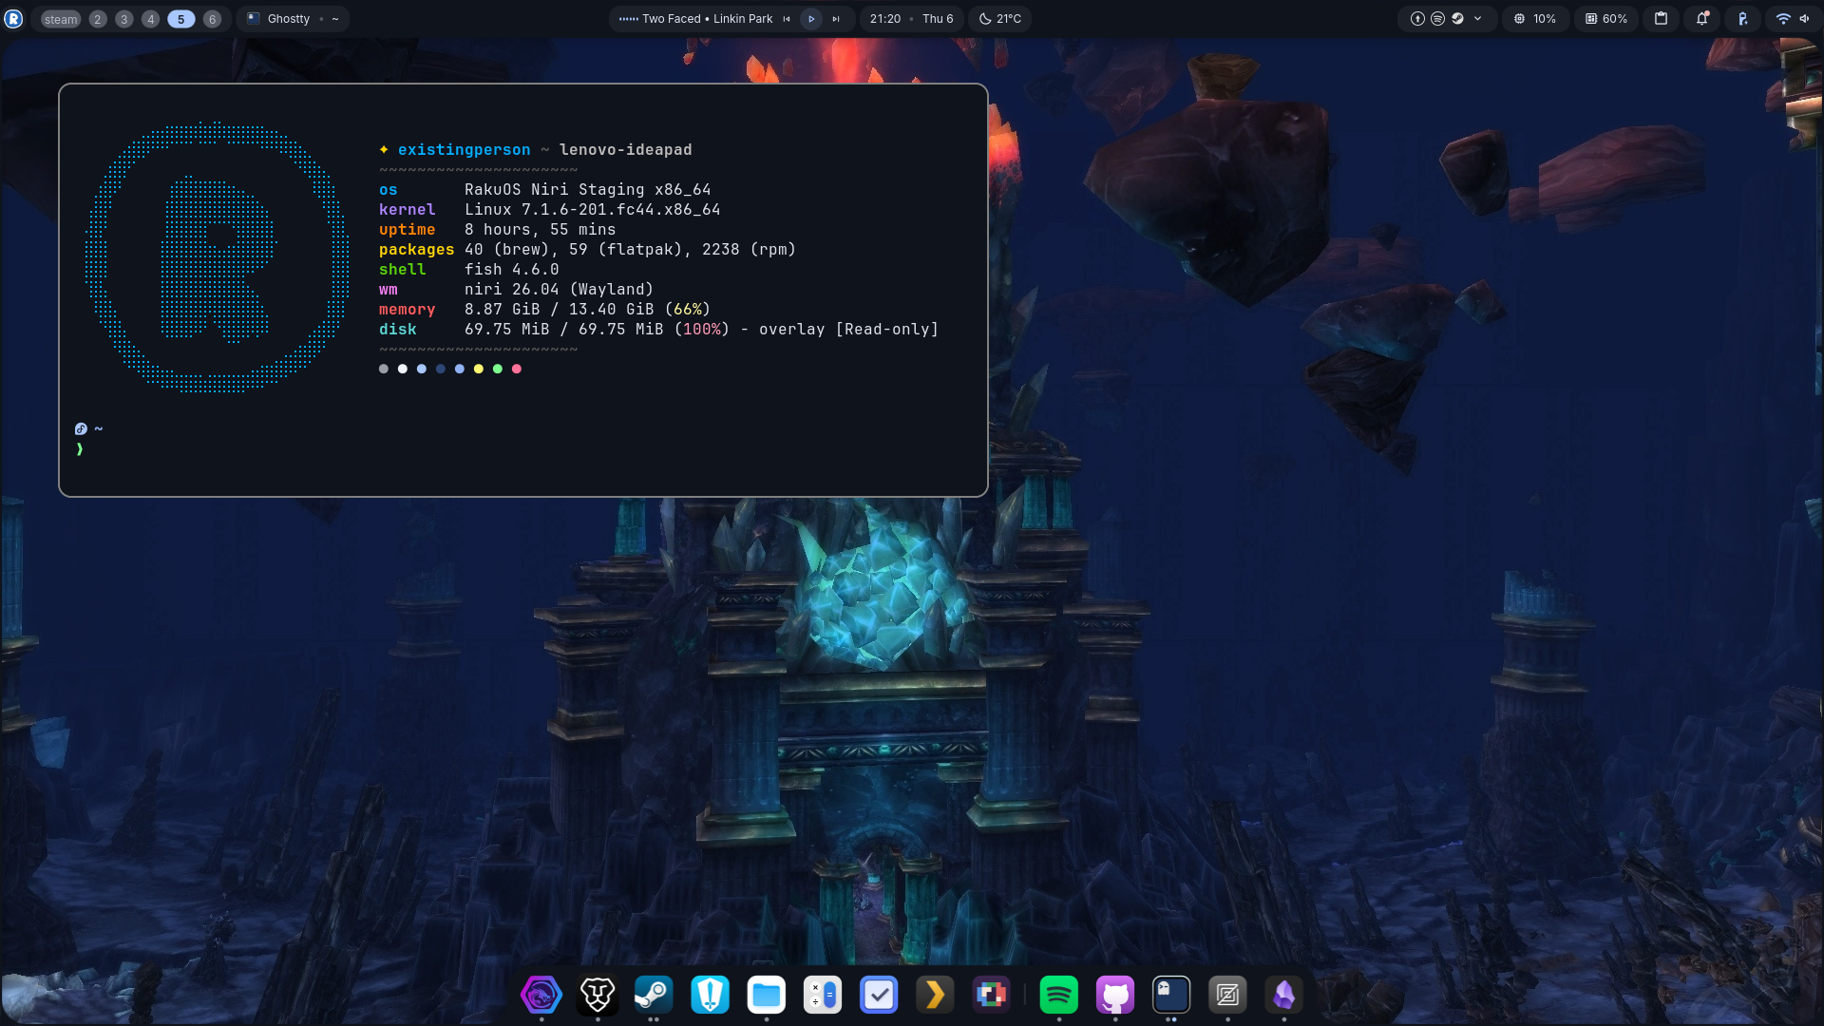Launch the colorful squares app in dock
This screenshot has height=1026, width=1824.
[x=991, y=995]
